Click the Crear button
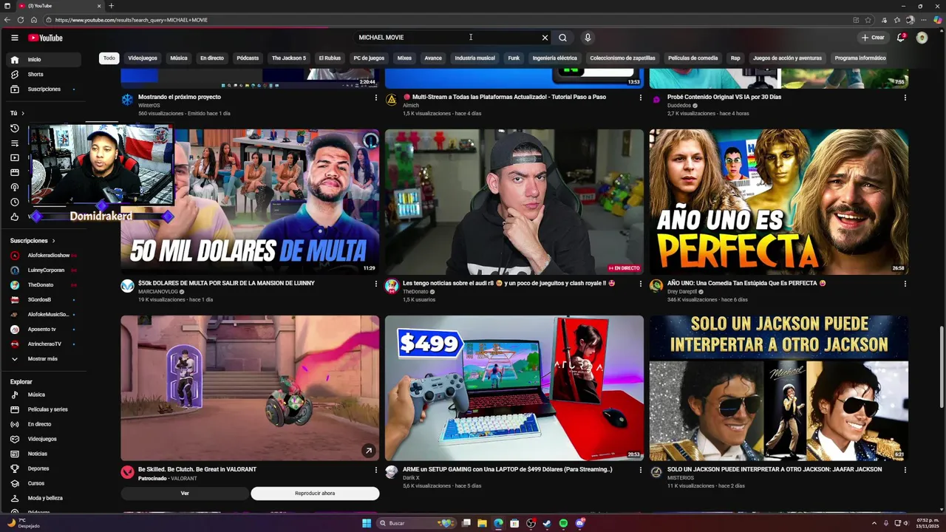 click(873, 38)
